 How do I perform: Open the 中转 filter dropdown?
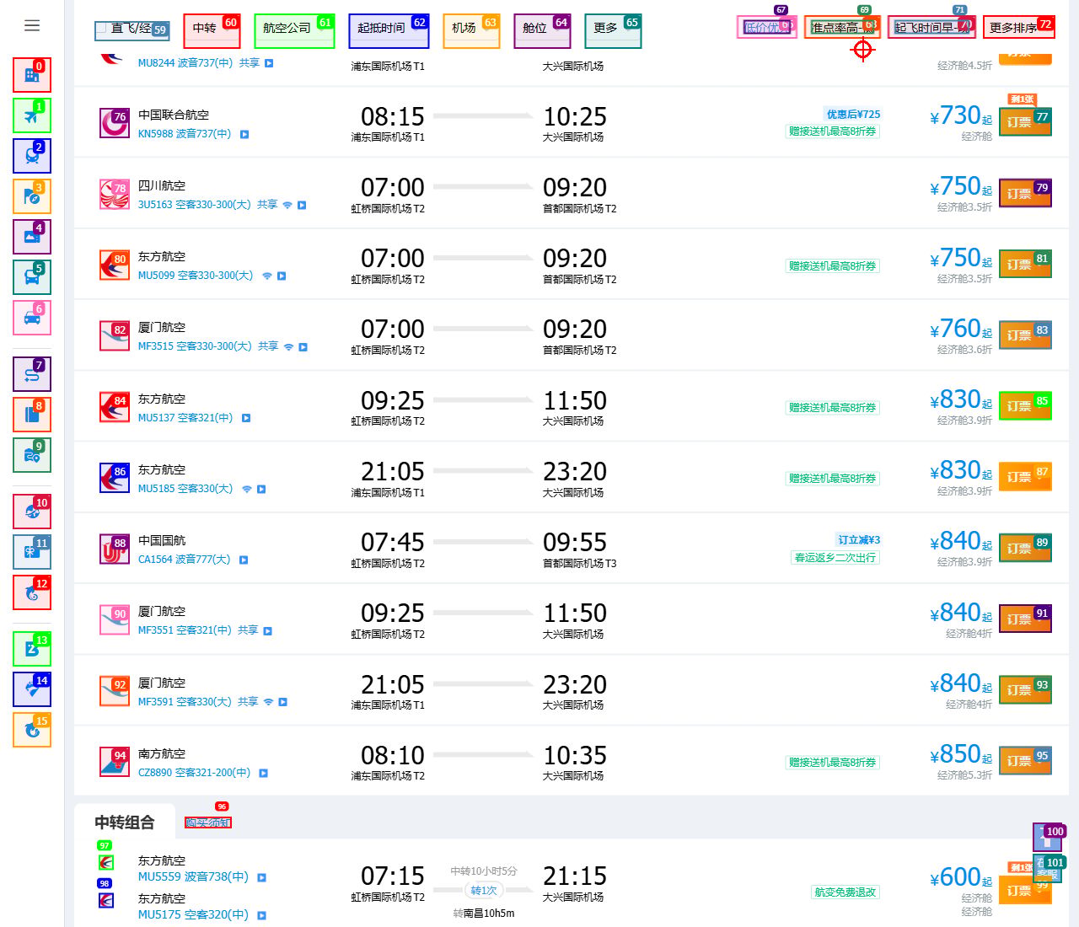point(212,31)
